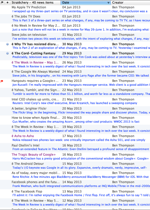Select Intel CEO shakes up units item

(x=35, y=99)
